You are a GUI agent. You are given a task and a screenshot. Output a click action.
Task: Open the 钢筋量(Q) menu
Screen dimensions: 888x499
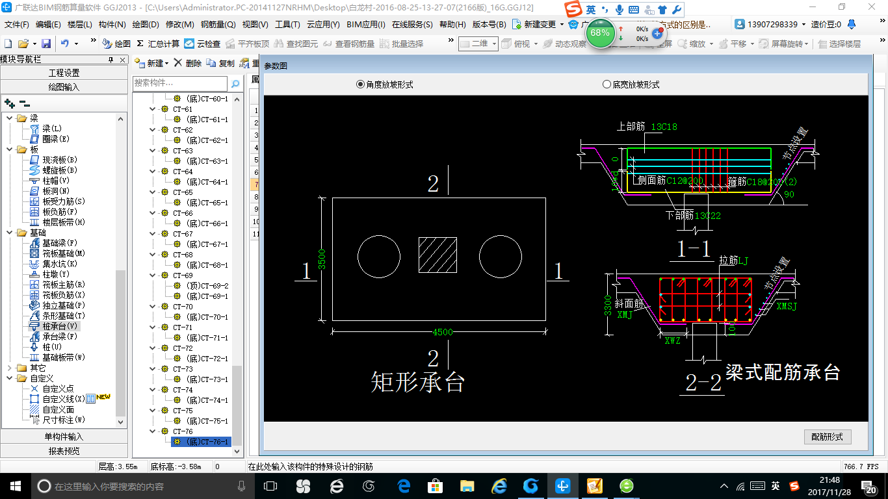pos(218,25)
